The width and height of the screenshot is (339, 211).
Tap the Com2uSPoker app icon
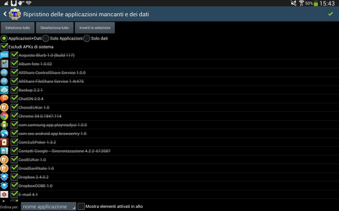tap(4, 142)
